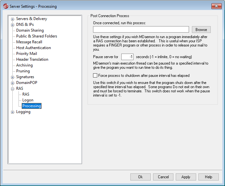Close the Server Settings window
225x186 pixels.
click(x=216, y=6)
